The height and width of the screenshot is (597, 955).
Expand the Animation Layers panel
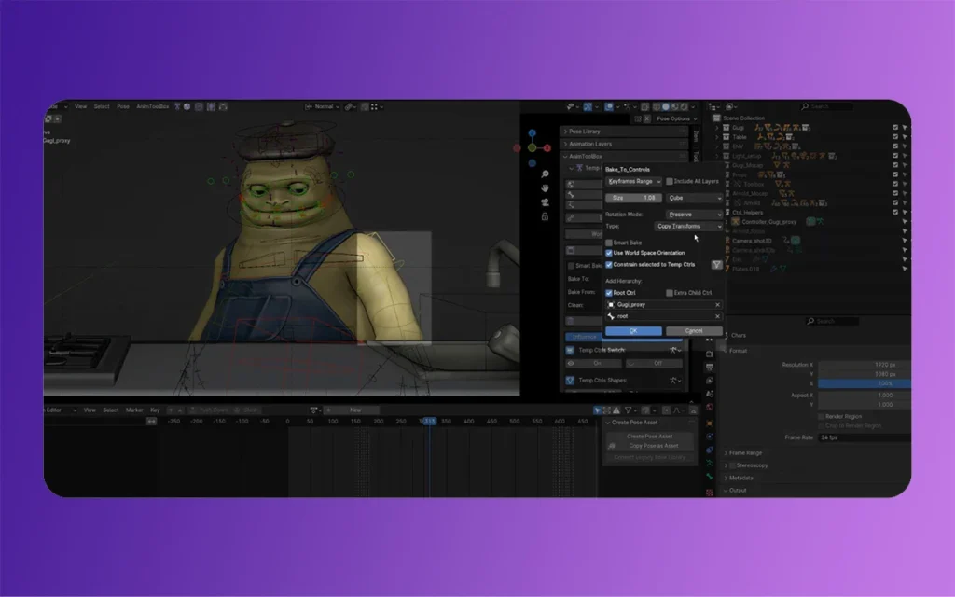click(x=624, y=144)
